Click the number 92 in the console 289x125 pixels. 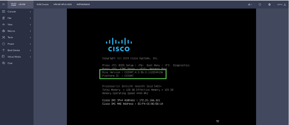[x=218, y=121]
